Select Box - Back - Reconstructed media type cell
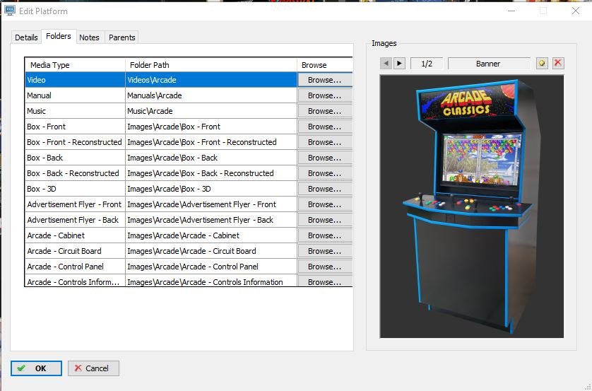592x391 pixels. [x=75, y=173]
